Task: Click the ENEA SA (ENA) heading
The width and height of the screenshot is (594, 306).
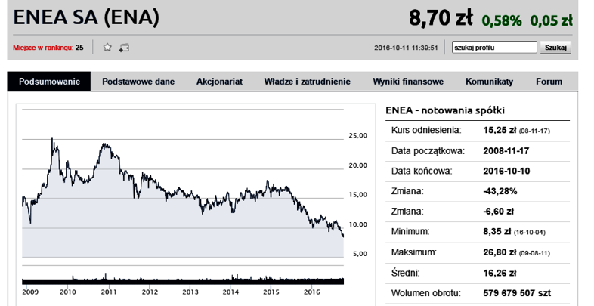Action: point(86,17)
